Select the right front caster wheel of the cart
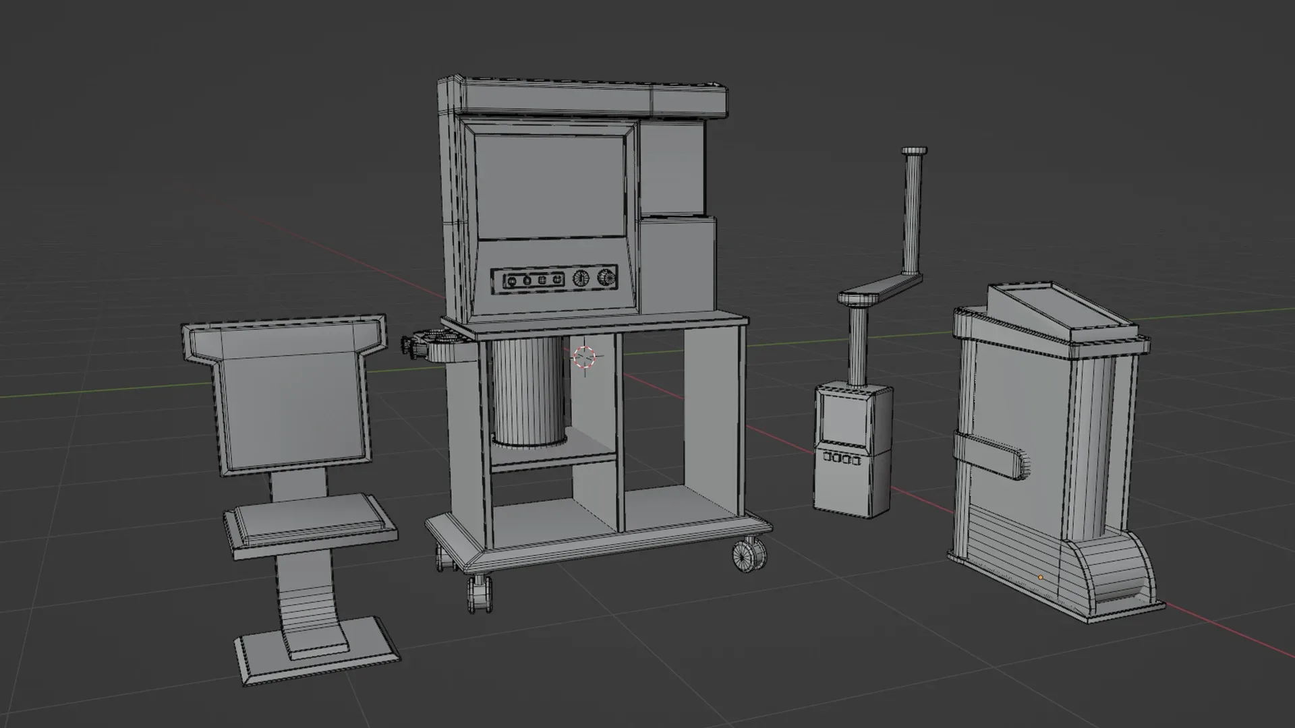This screenshot has width=1295, height=728. (x=749, y=555)
